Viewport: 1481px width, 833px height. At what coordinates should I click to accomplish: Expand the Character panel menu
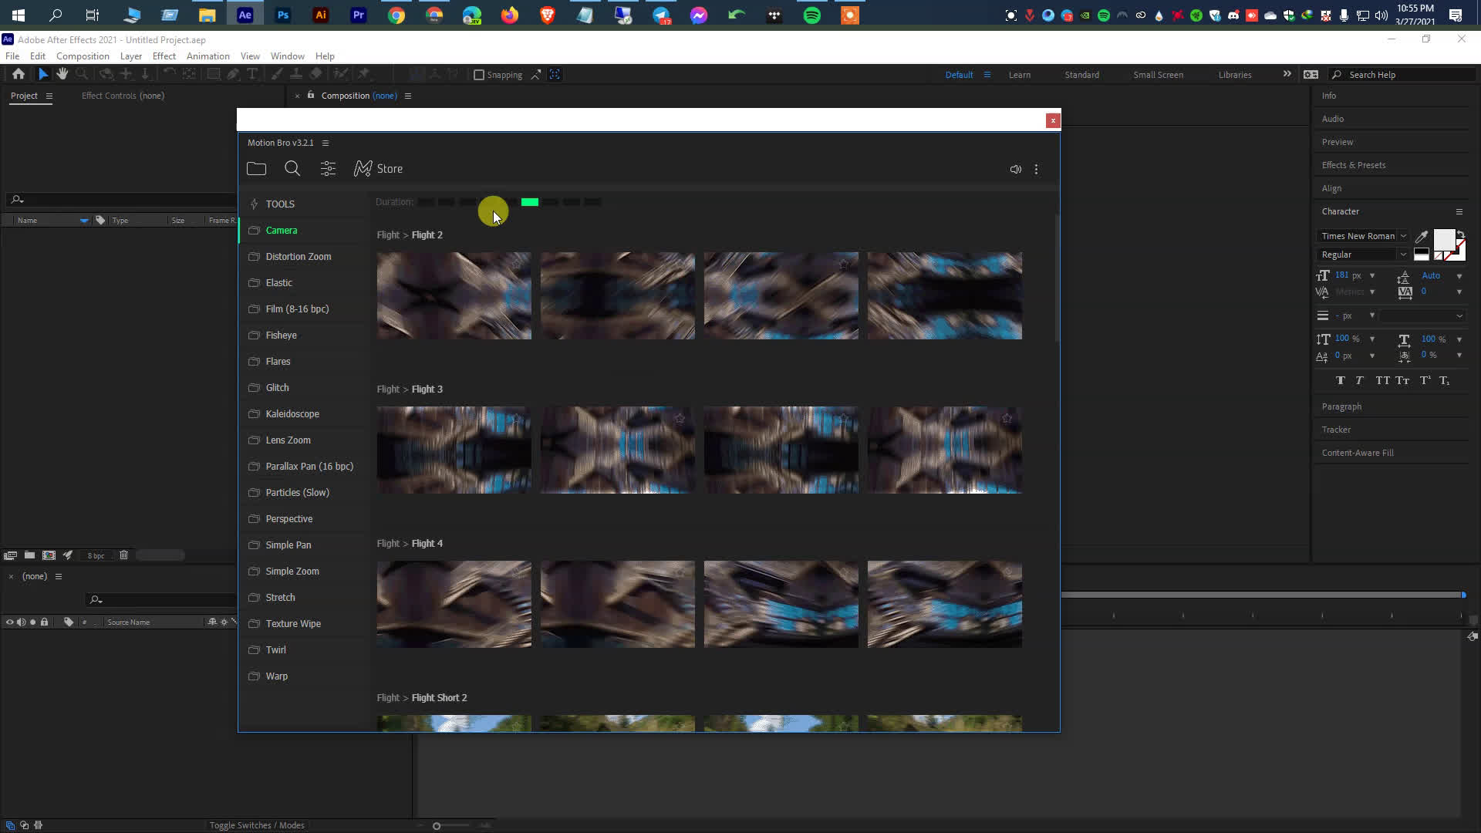point(1459,211)
